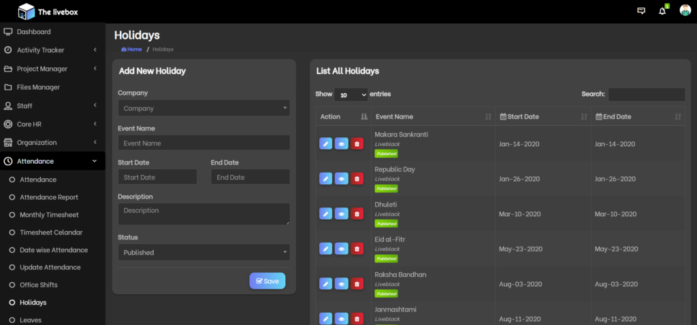View Makara Sankranti details via eye icon
The height and width of the screenshot is (325, 697).
pos(341,143)
